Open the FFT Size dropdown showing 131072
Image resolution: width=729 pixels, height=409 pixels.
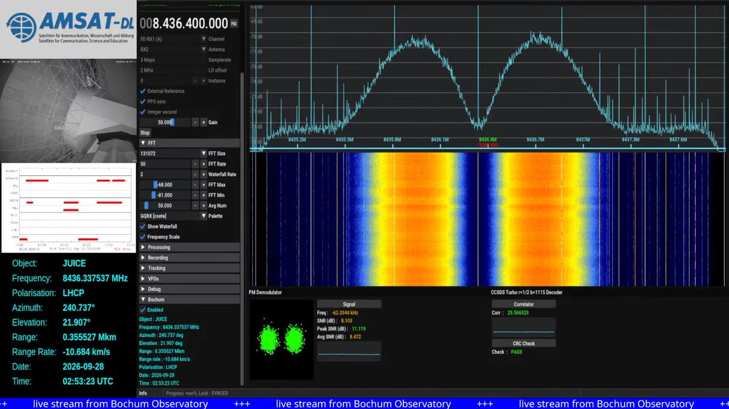[173, 154]
